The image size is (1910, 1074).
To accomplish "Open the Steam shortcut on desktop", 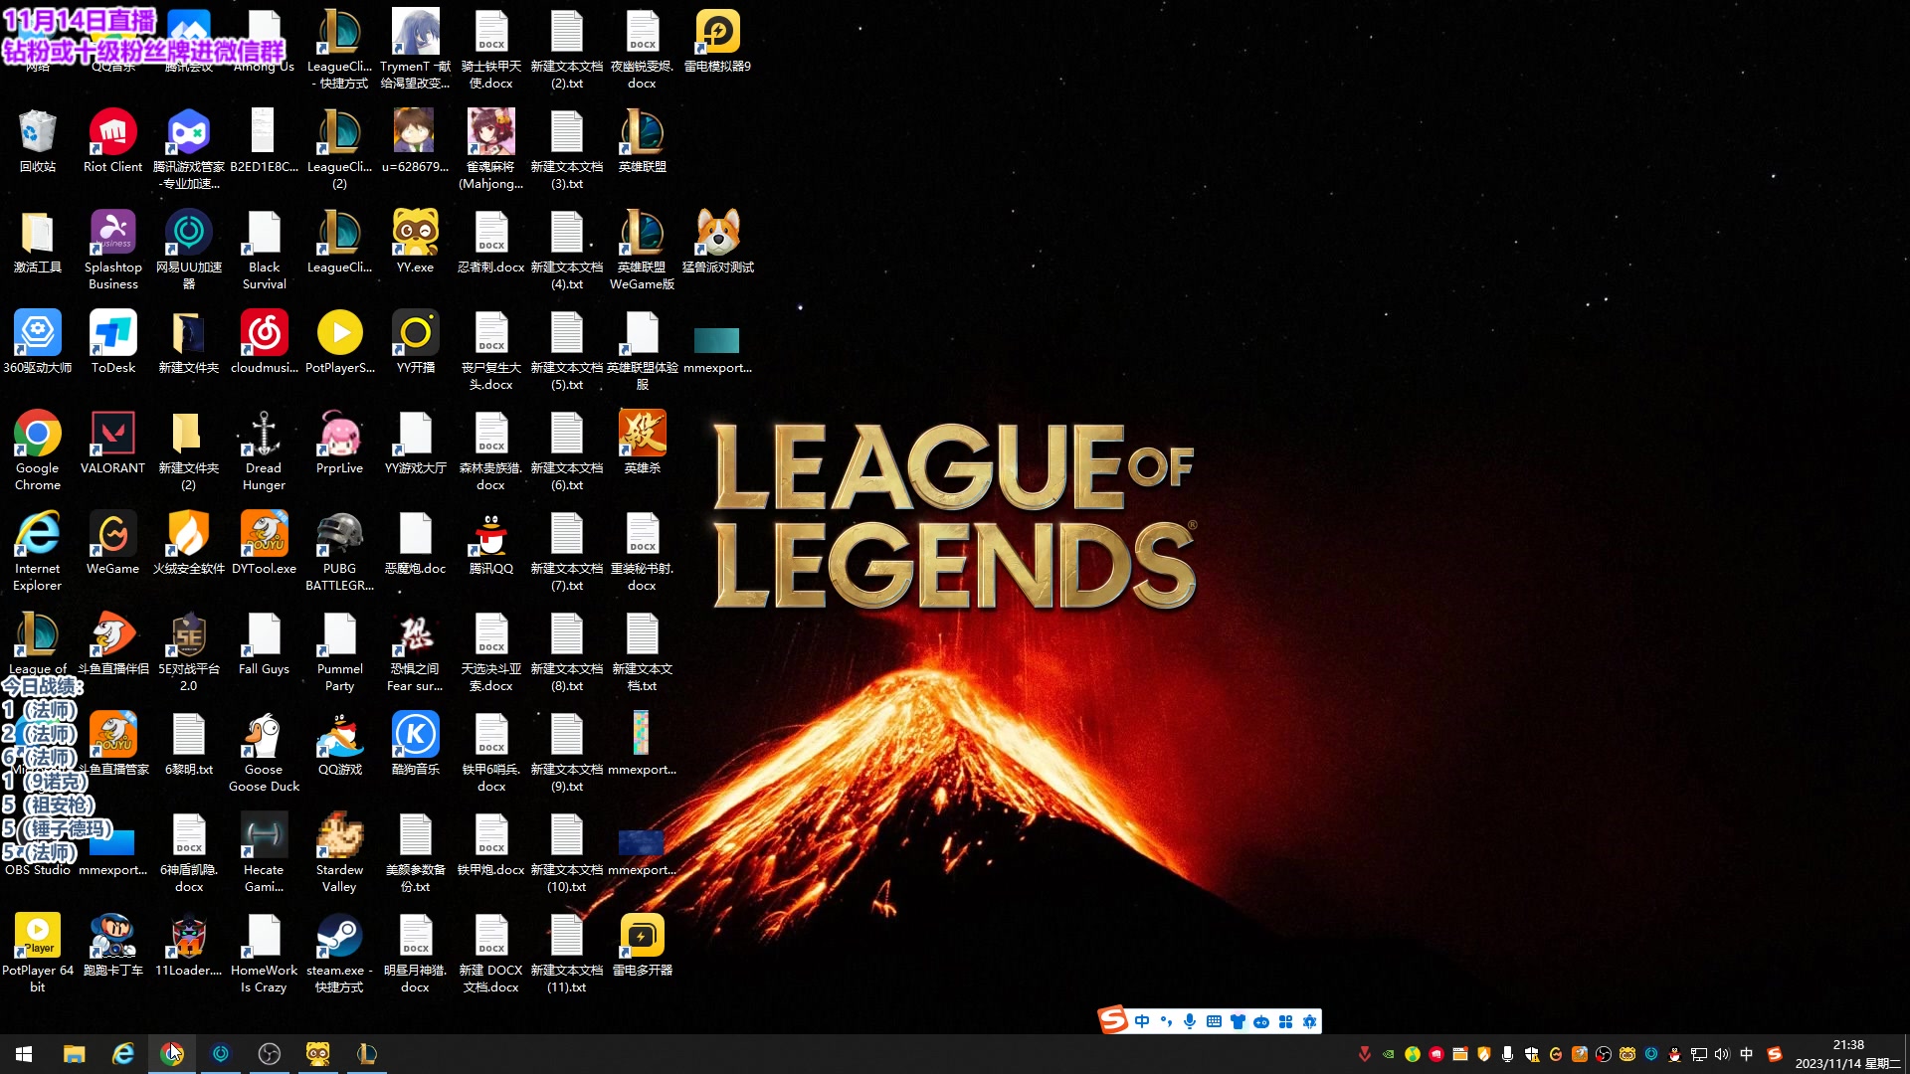I will click(x=339, y=936).
